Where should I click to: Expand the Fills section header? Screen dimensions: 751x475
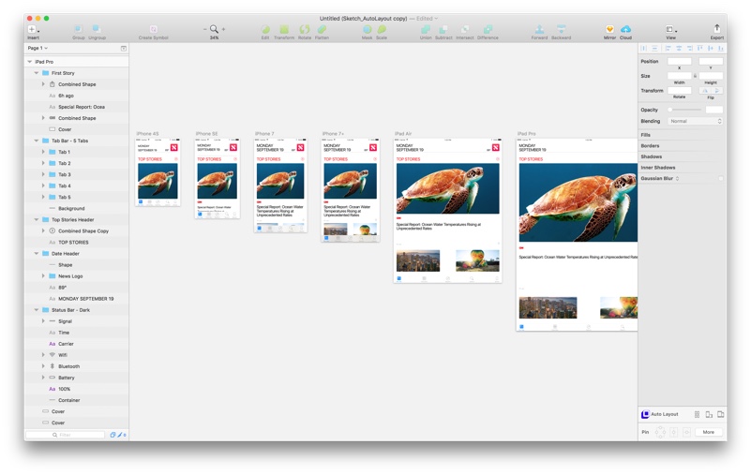click(646, 135)
